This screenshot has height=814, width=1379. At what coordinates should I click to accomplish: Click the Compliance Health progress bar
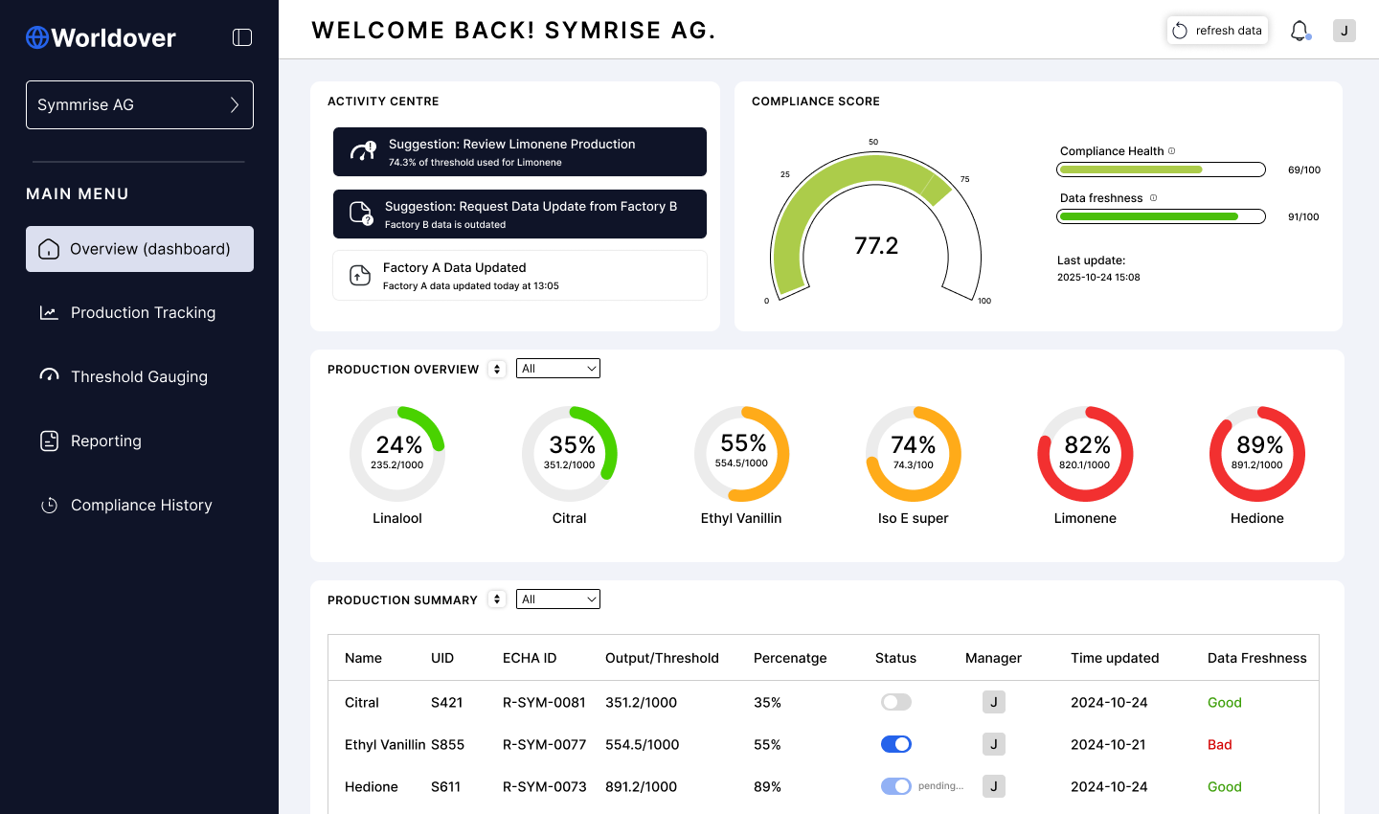[x=1161, y=170]
